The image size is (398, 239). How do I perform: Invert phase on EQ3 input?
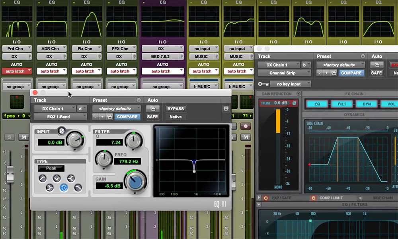[x=62, y=130]
